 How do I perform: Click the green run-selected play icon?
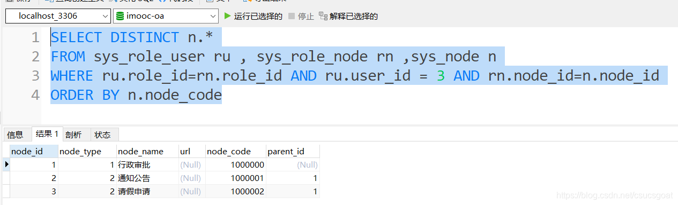click(x=228, y=16)
